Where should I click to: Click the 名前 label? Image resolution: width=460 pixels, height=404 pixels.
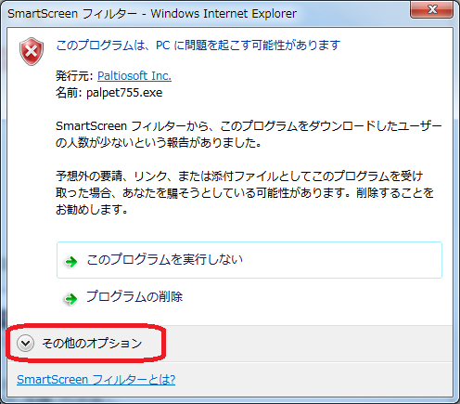tap(69, 93)
